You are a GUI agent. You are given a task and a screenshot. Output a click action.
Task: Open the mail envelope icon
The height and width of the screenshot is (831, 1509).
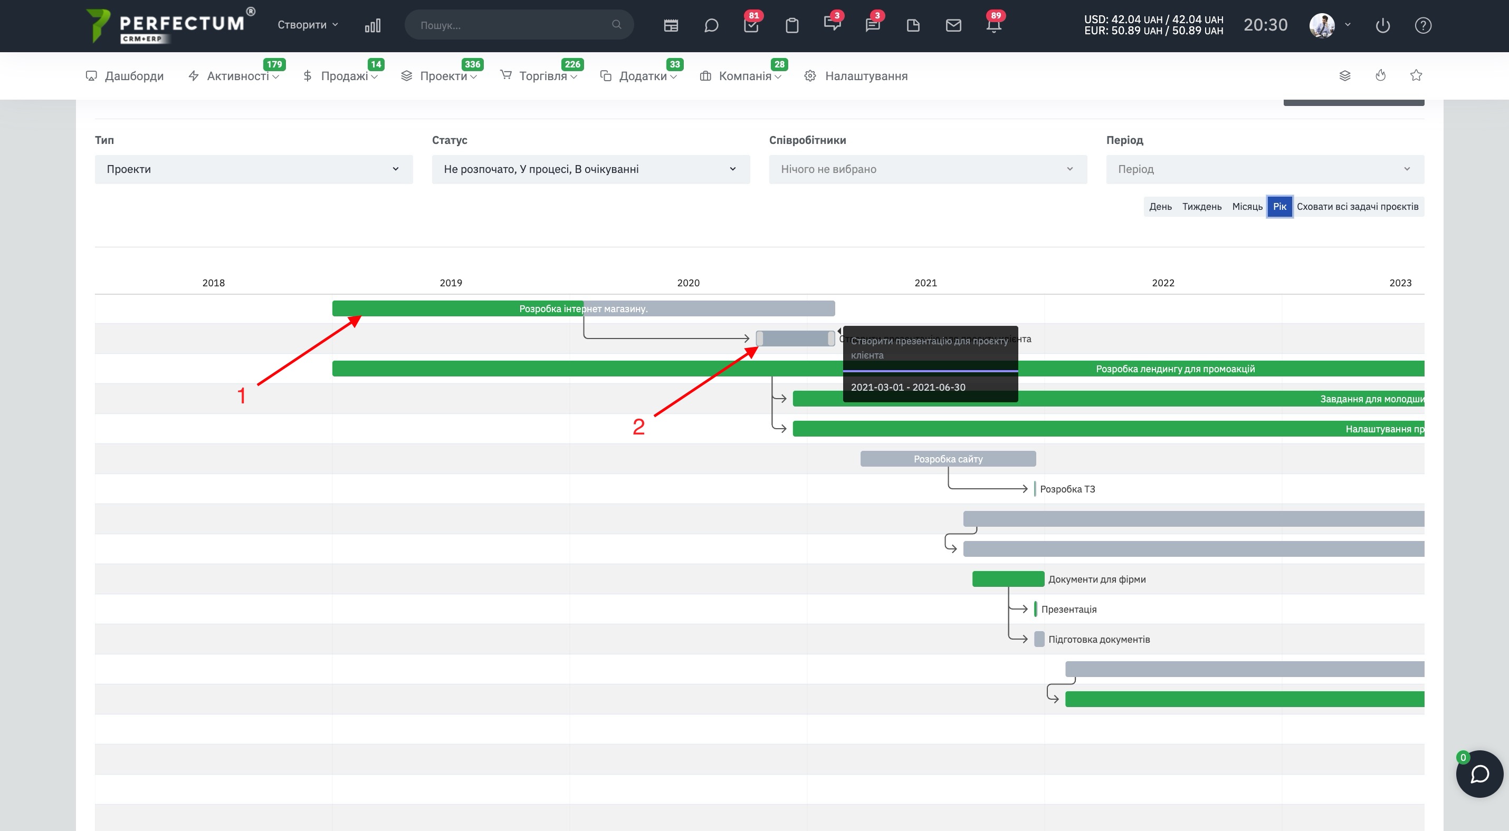point(953,25)
